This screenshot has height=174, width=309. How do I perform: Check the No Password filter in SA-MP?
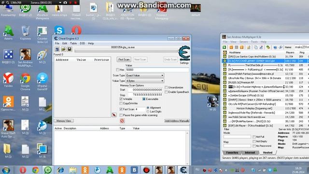click(254, 146)
